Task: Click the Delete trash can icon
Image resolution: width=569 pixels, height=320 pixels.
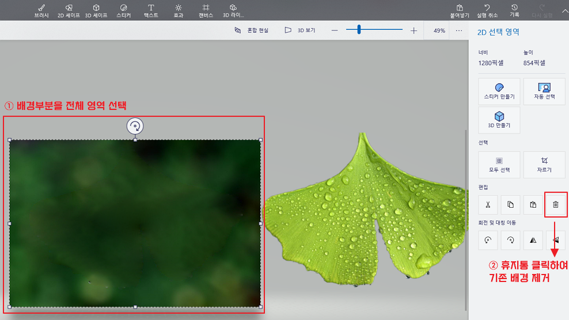Action: 556,205
